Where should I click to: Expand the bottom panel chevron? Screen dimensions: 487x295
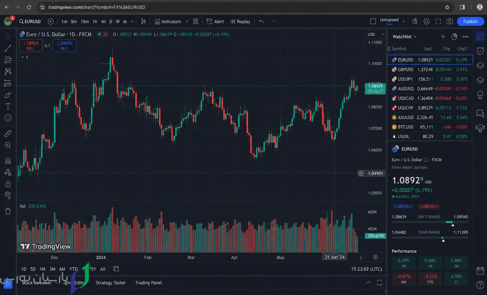(x=368, y=283)
